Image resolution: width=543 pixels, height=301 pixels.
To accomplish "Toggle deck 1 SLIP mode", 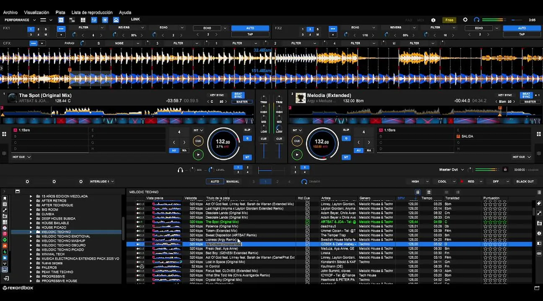I will point(247,130).
